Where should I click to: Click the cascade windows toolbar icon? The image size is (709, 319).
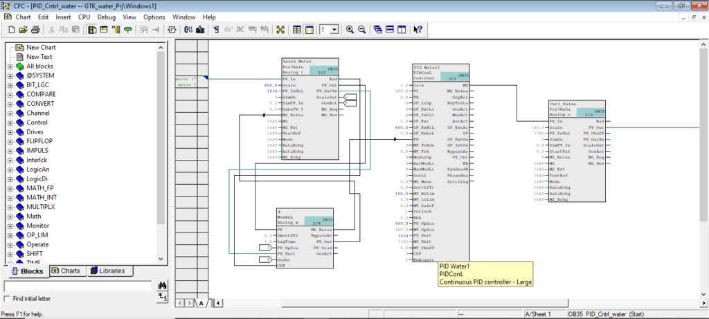378,30
